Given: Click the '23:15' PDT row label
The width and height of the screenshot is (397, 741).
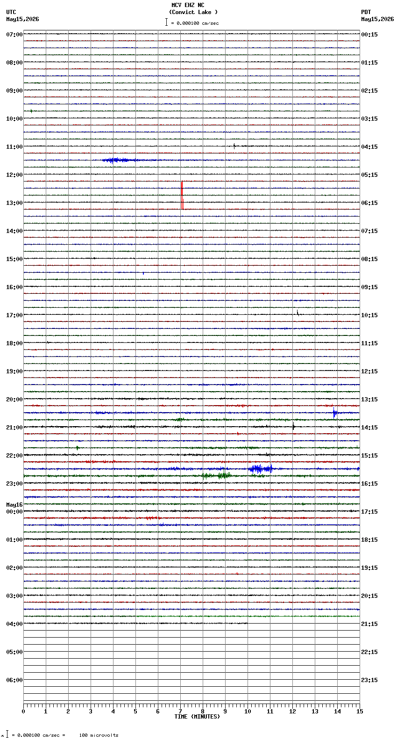Looking at the screenshot, I should coord(369,680).
